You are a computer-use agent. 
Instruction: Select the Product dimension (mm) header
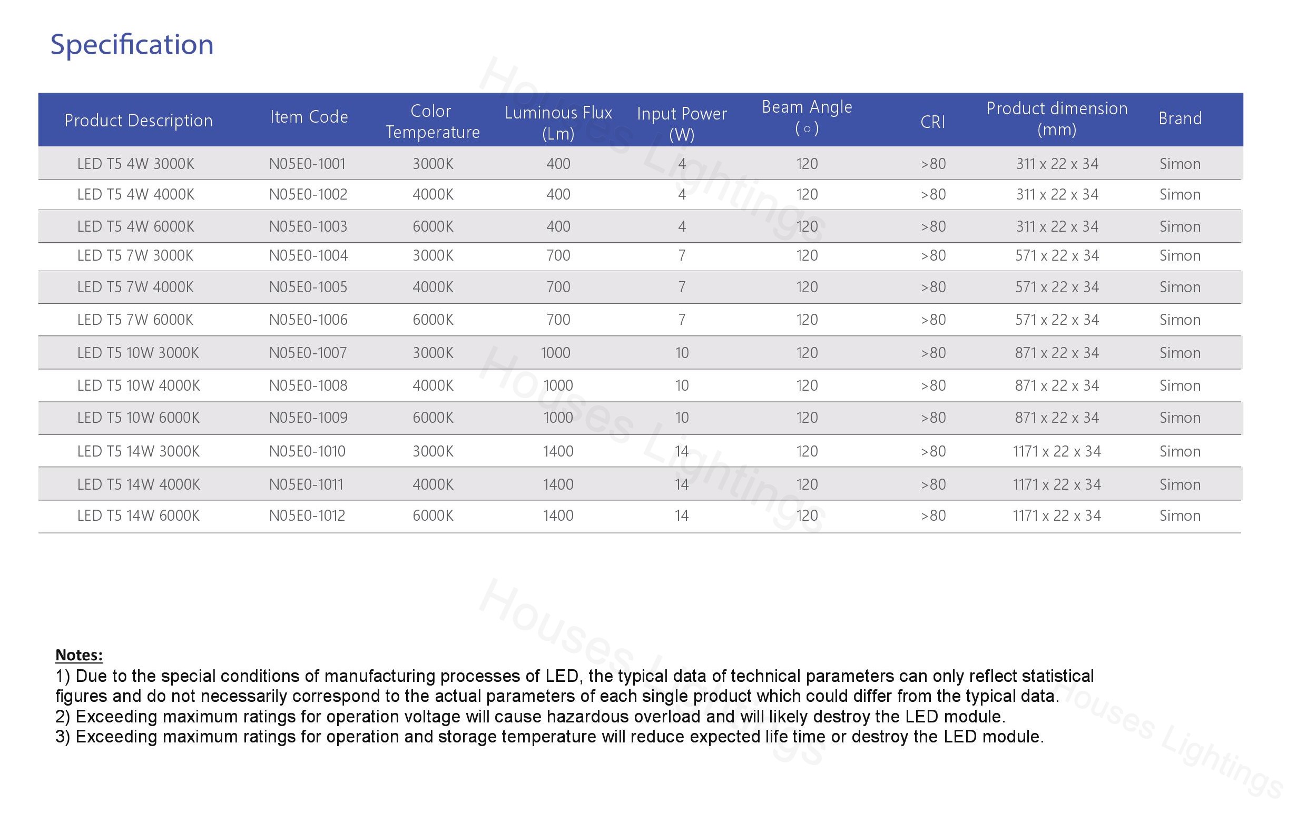pyautogui.click(x=1057, y=119)
